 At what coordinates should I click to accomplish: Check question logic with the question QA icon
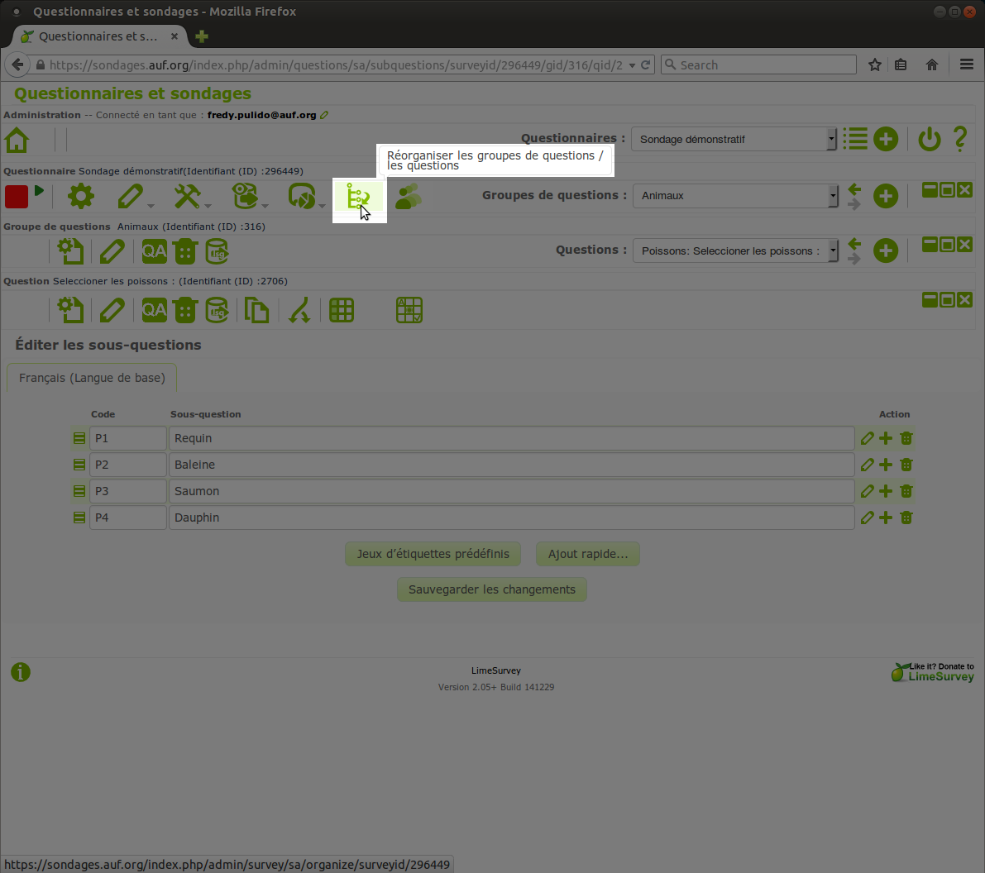[x=154, y=310]
